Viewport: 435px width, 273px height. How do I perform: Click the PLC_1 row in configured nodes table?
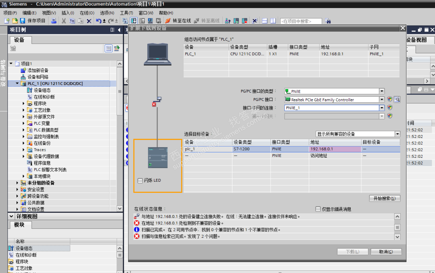click(292, 54)
